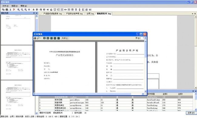The height and width of the screenshot is (118, 197).
Task: Click template list scrollbar up arrow
Action: pos(37,16)
